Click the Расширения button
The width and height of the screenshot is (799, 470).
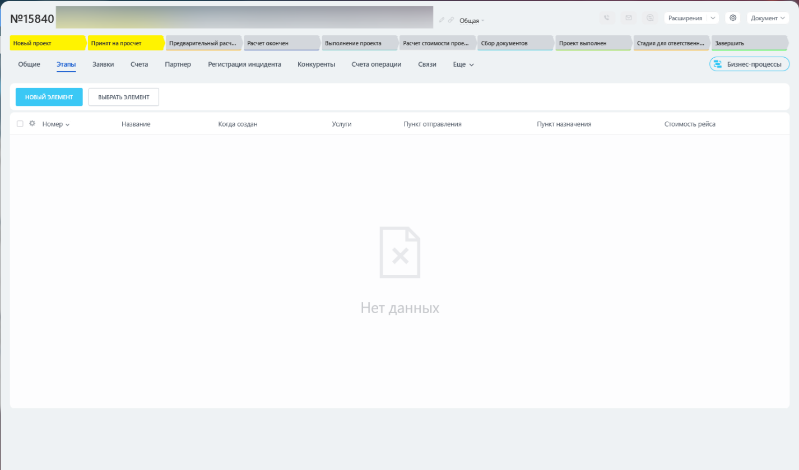[x=685, y=18]
